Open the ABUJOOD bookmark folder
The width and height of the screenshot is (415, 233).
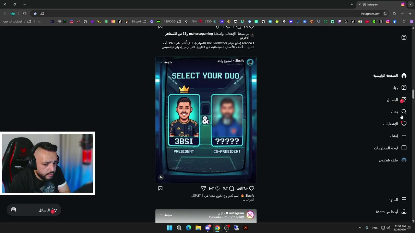[x=172, y=22]
